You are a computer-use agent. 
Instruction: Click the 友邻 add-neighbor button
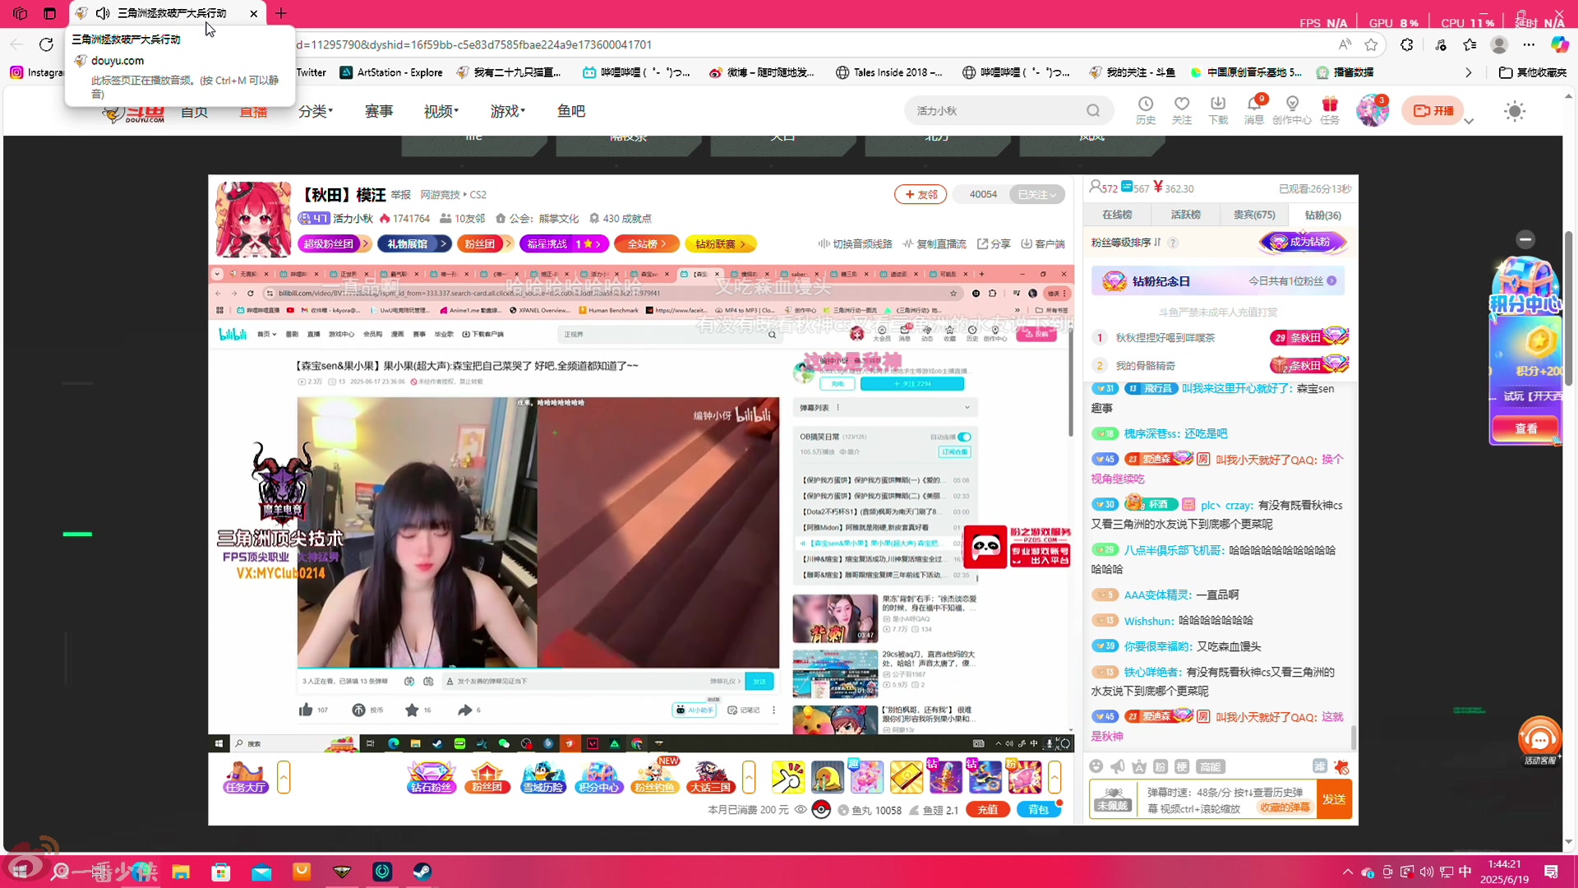pyautogui.click(x=920, y=194)
